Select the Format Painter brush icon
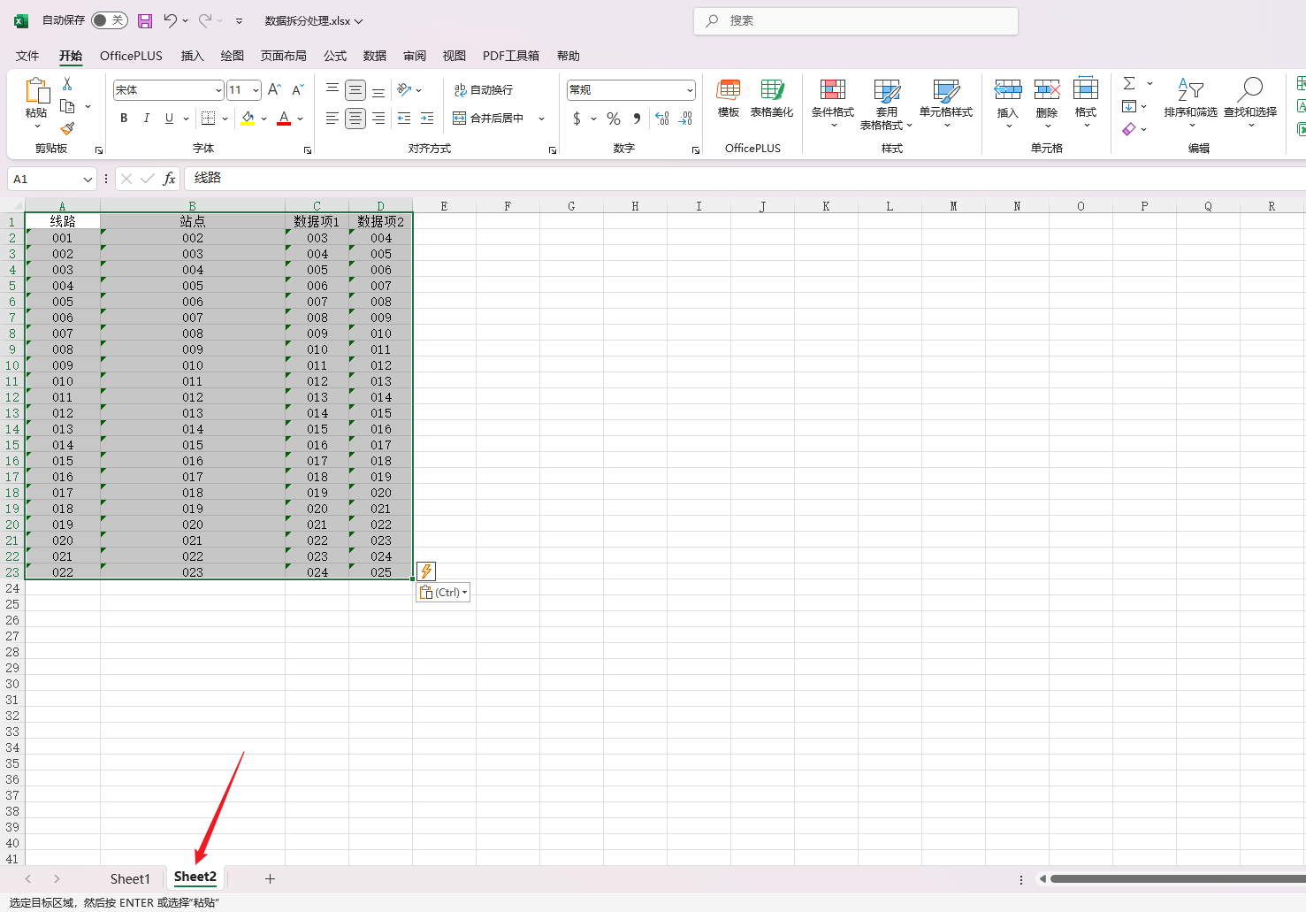The width and height of the screenshot is (1306, 912). point(67,128)
